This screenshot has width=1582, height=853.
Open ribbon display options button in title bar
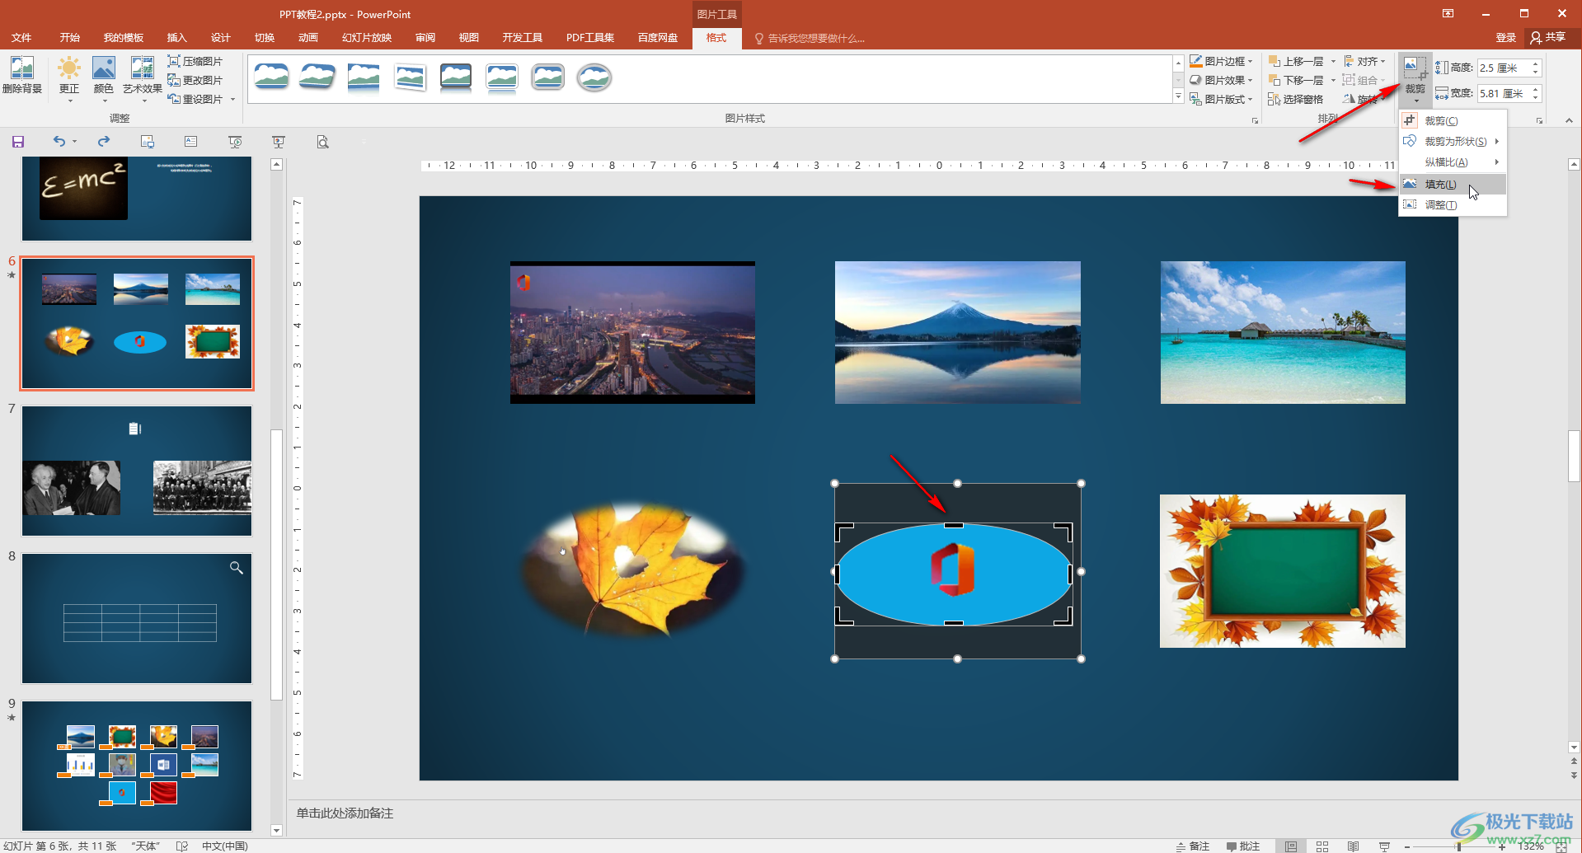(x=1448, y=13)
